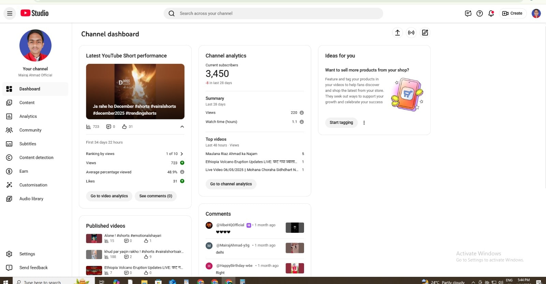The height and width of the screenshot is (284, 546).
Task: Open the account avatar in the top right
Action: [536, 13]
